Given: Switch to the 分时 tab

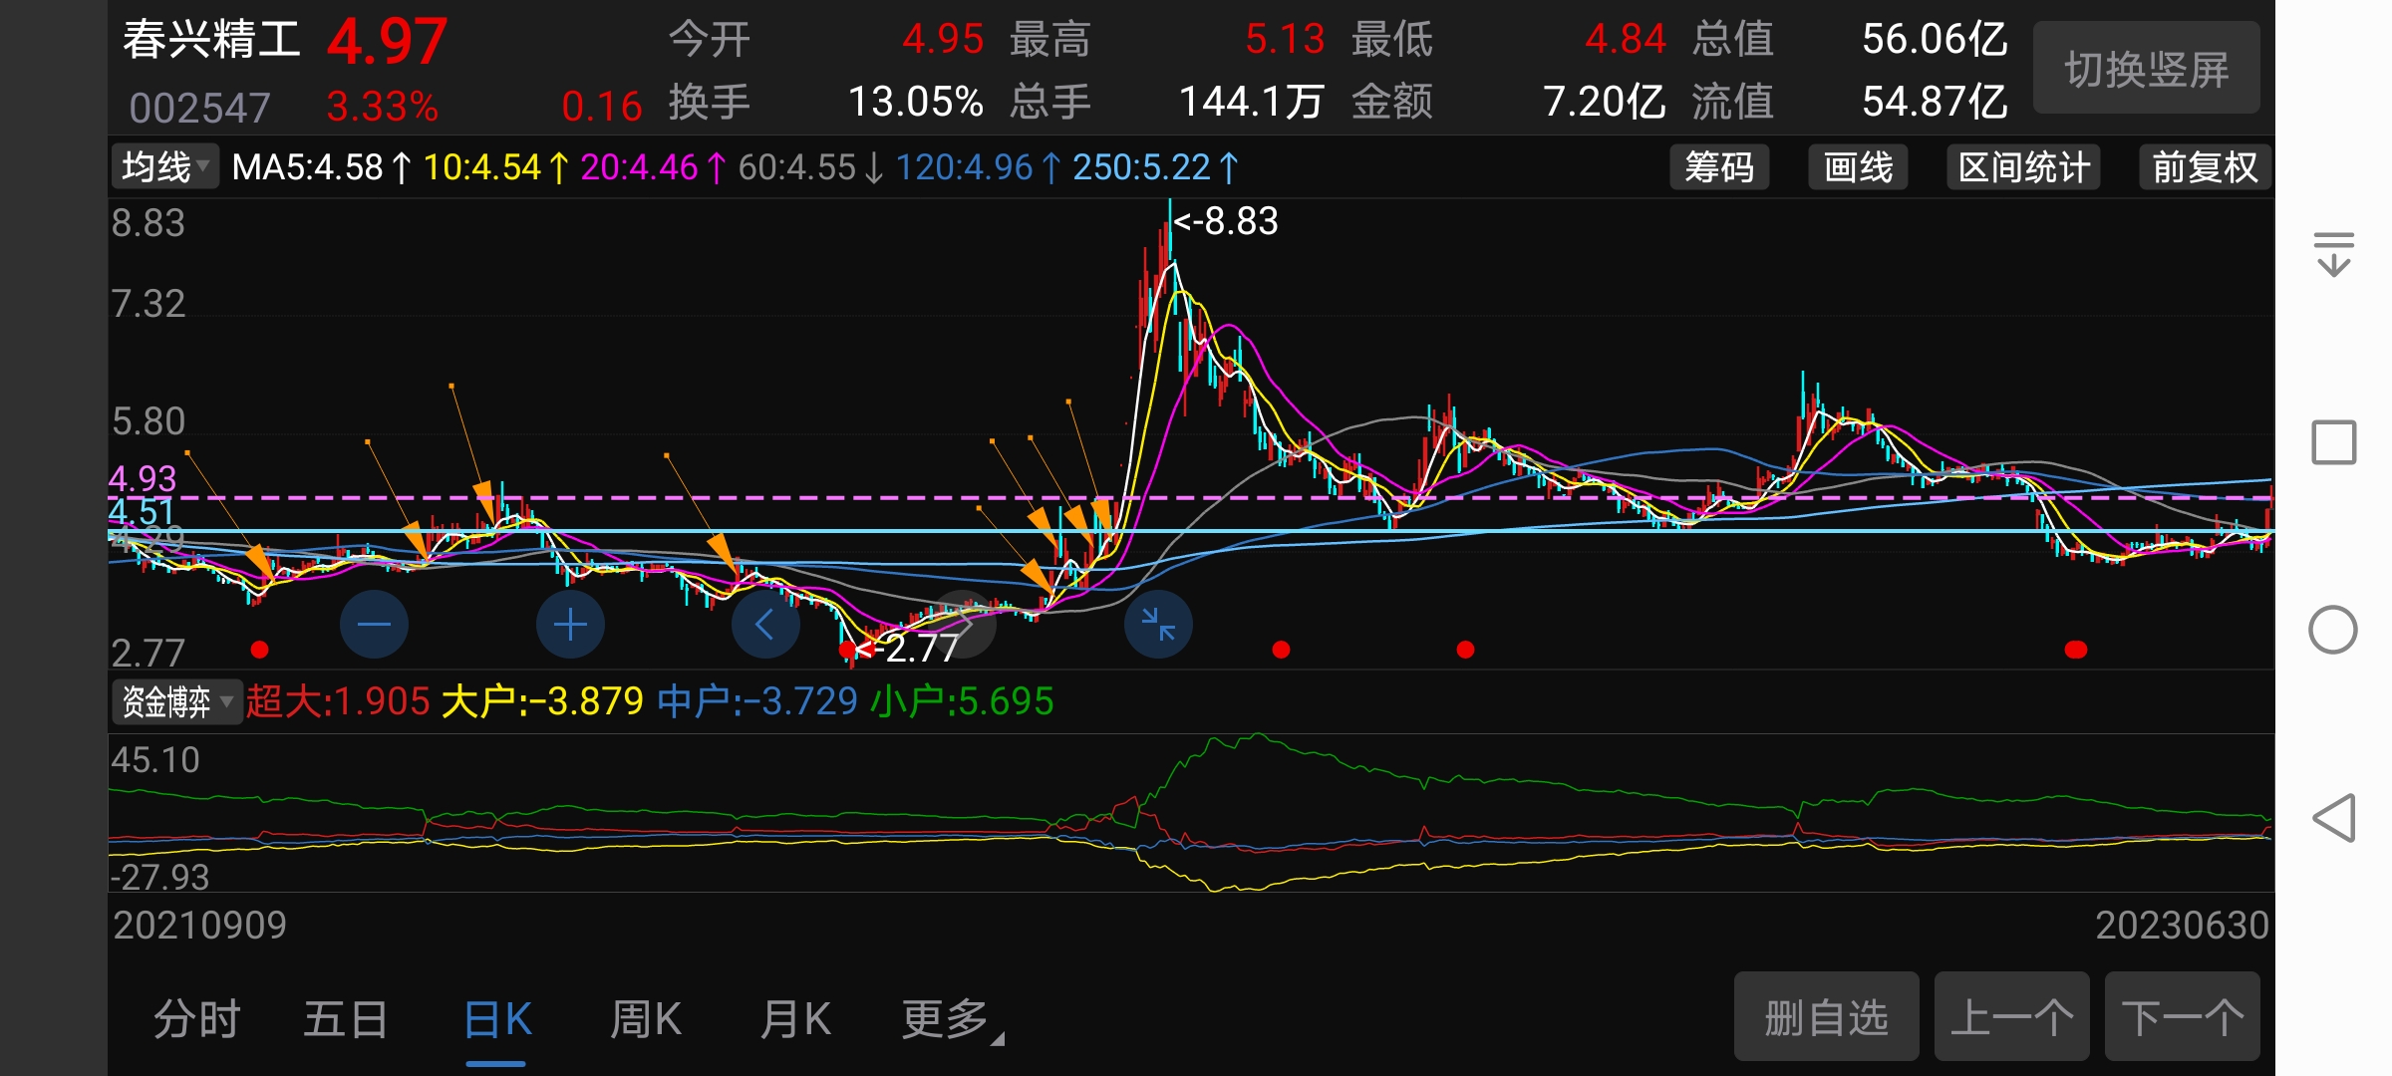Looking at the screenshot, I should [x=196, y=1020].
